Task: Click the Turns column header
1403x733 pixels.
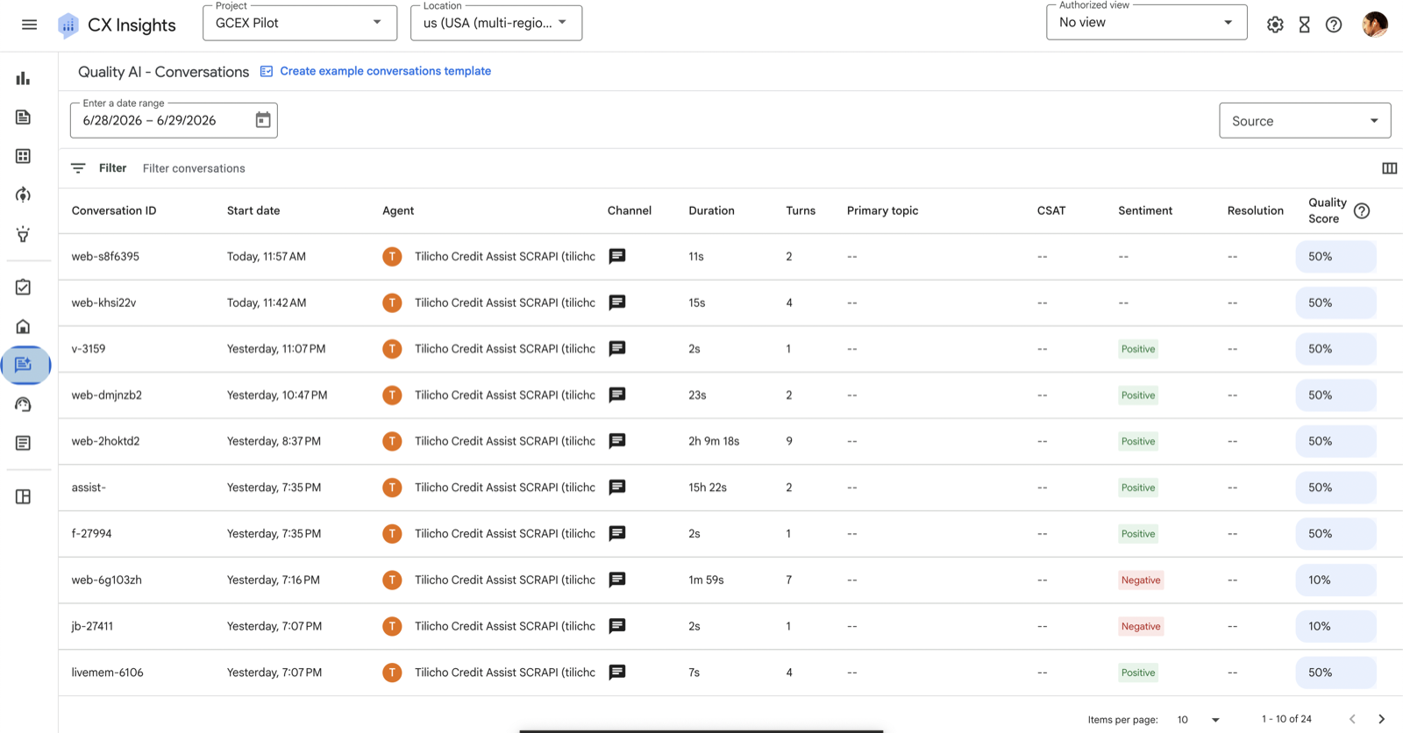Action: pyautogui.click(x=801, y=210)
